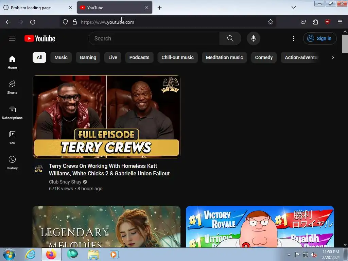Screen dimensions: 348x261
Task: Open Terry Crews video title link
Action: (109, 170)
